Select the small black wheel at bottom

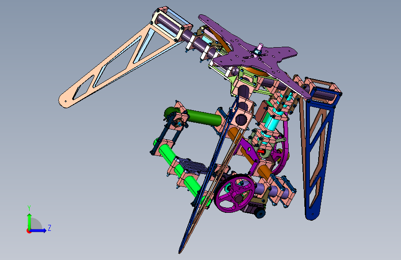tap(260, 213)
